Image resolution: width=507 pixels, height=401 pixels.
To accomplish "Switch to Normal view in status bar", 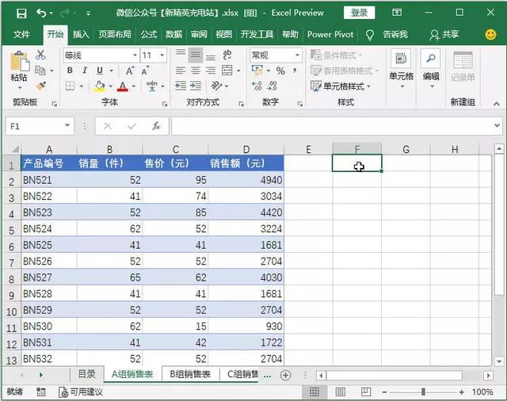I will point(314,392).
